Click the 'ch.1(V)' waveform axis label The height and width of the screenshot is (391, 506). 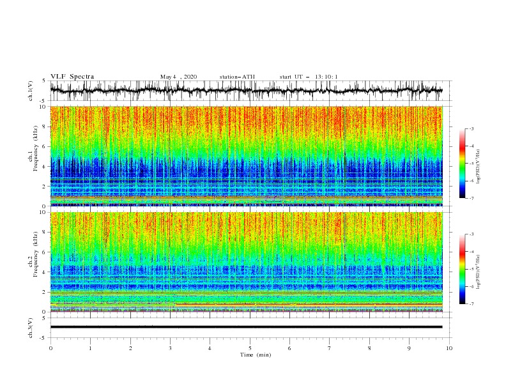[31, 91]
